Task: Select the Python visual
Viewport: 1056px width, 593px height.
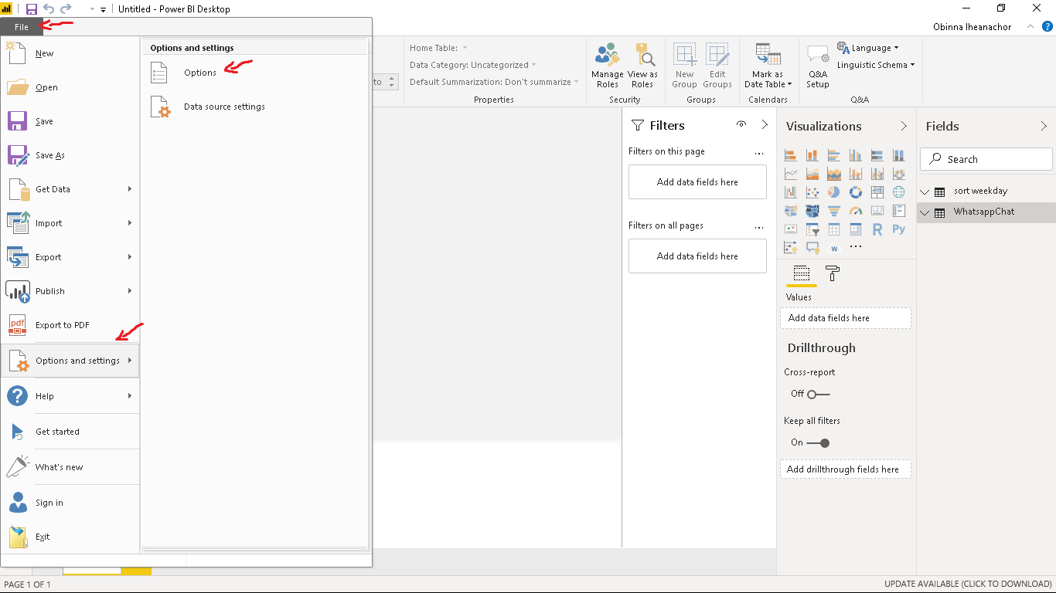Action: [899, 229]
